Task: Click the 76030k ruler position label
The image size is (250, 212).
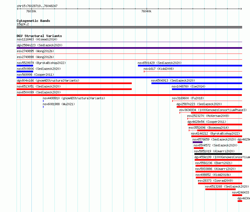Action: (x=31, y=11)
